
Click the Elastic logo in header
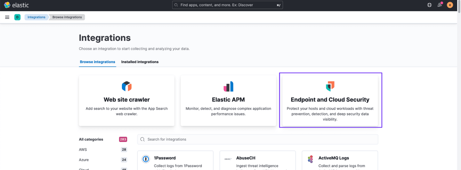pos(16,5)
